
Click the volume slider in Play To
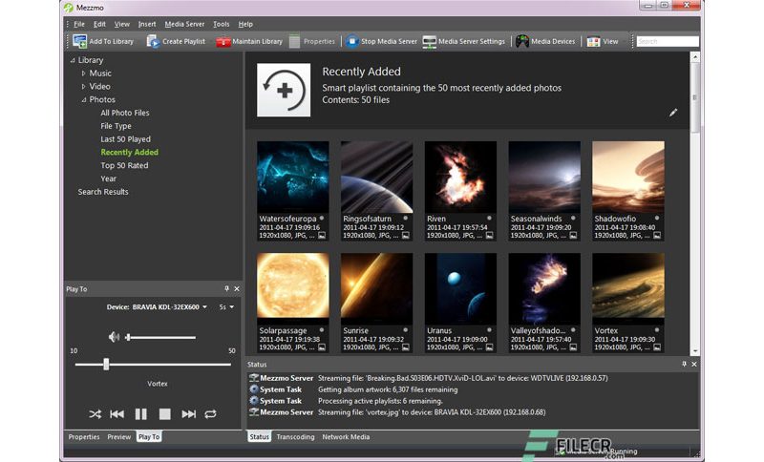[x=160, y=337]
